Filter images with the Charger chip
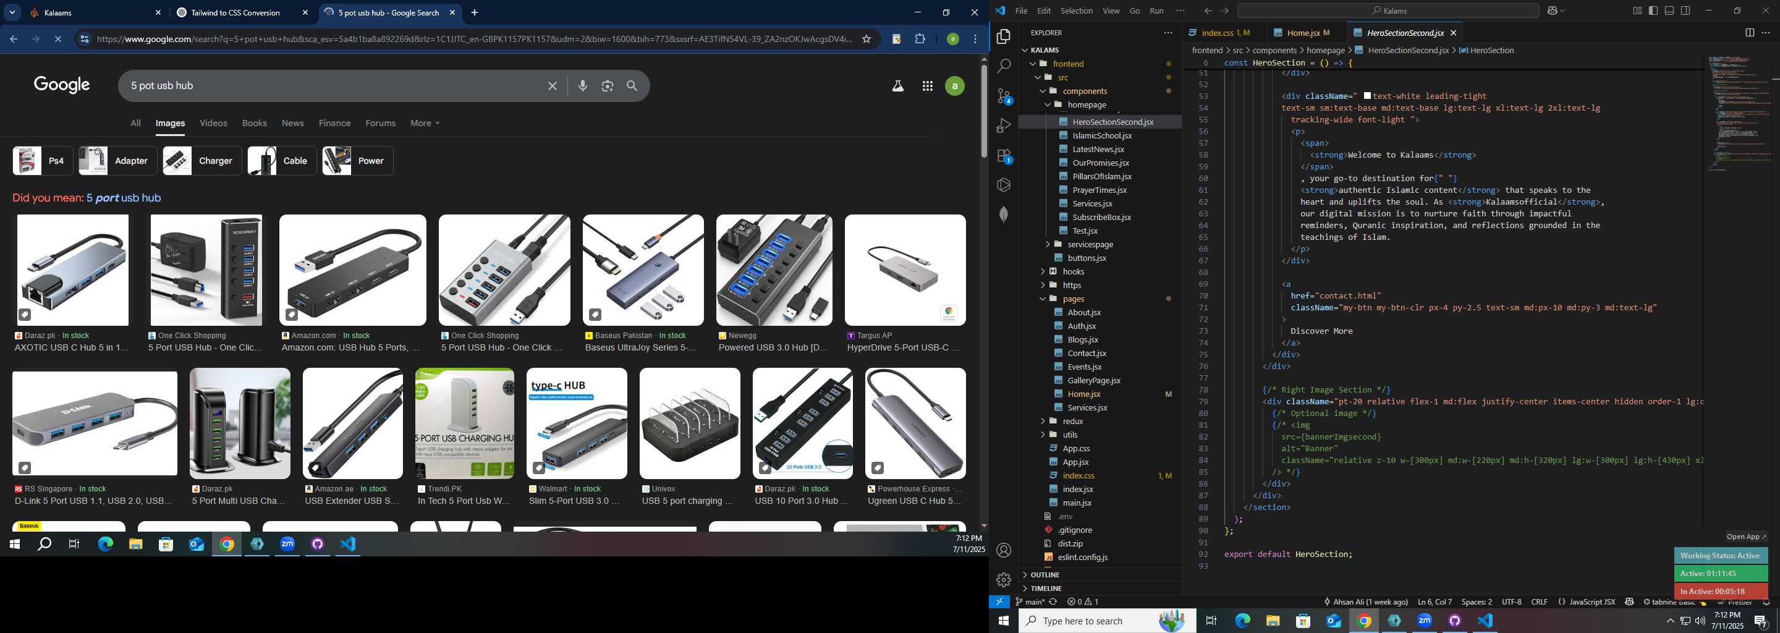This screenshot has height=633, width=1780. 201,161
